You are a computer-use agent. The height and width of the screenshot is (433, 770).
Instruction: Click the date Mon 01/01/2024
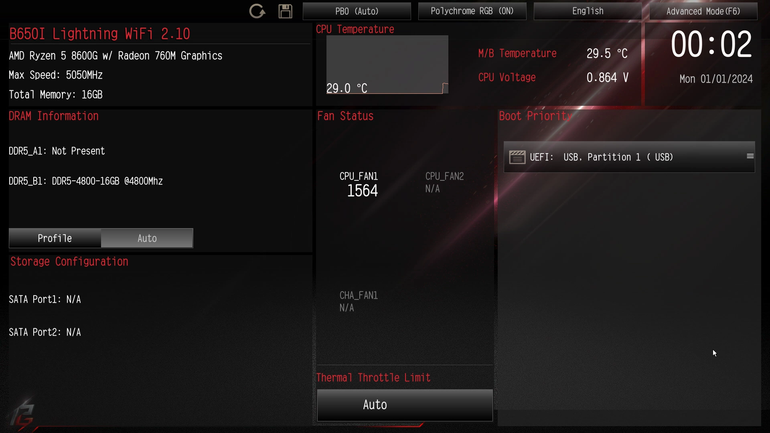tap(716, 79)
